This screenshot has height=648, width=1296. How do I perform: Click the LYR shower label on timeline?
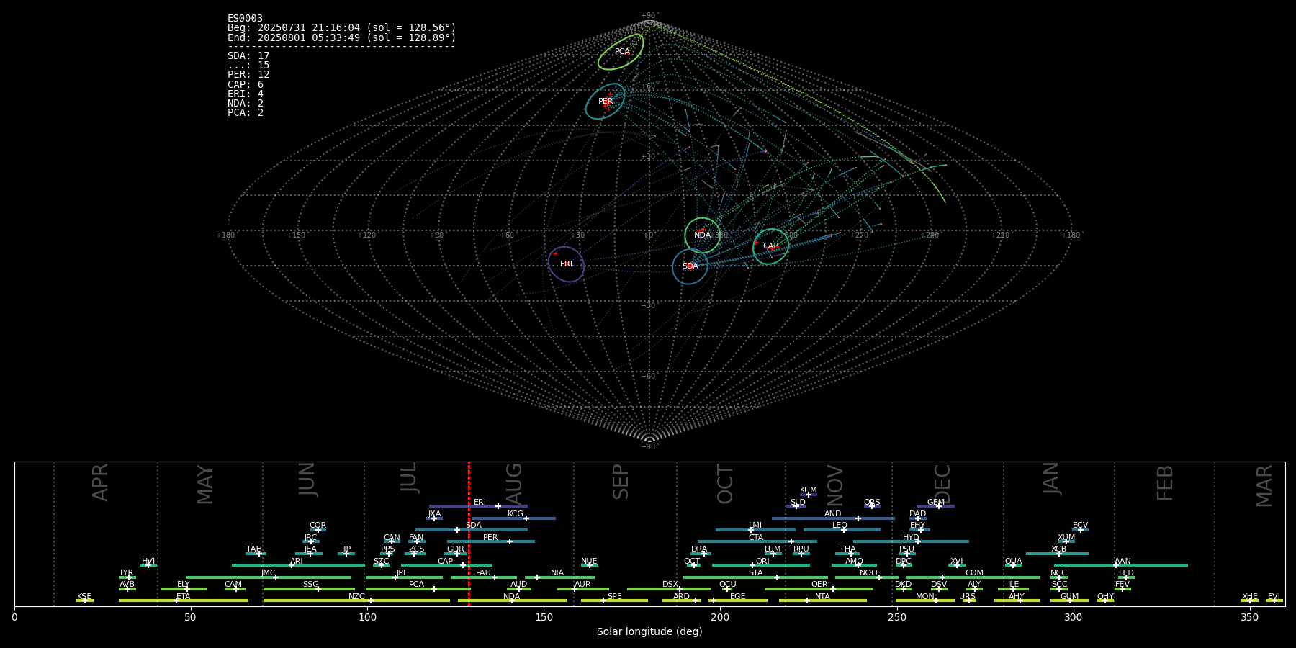[x=127, y=573]
